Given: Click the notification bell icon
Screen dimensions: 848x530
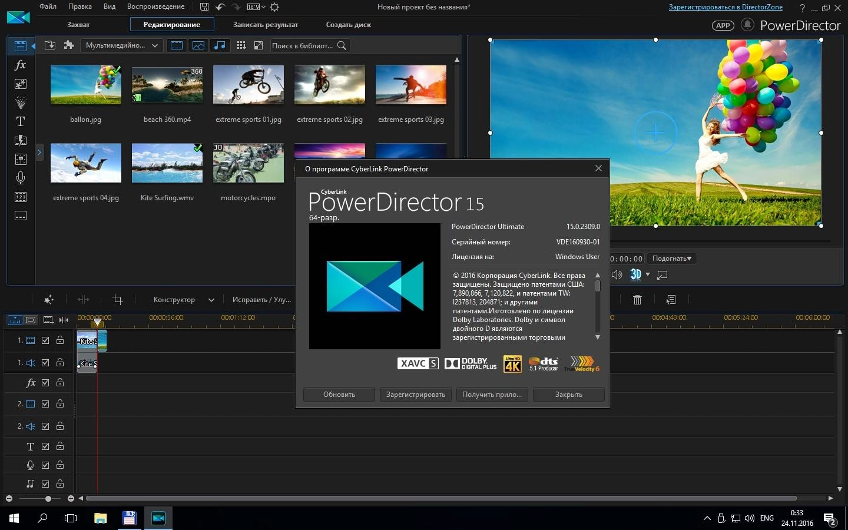Looking at the screenshot, I should [x=747, y=25].
